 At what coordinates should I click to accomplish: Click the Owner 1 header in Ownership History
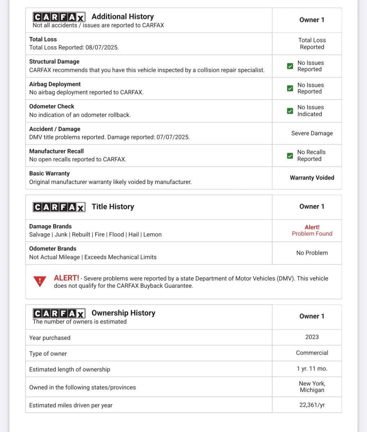point(312,316)
